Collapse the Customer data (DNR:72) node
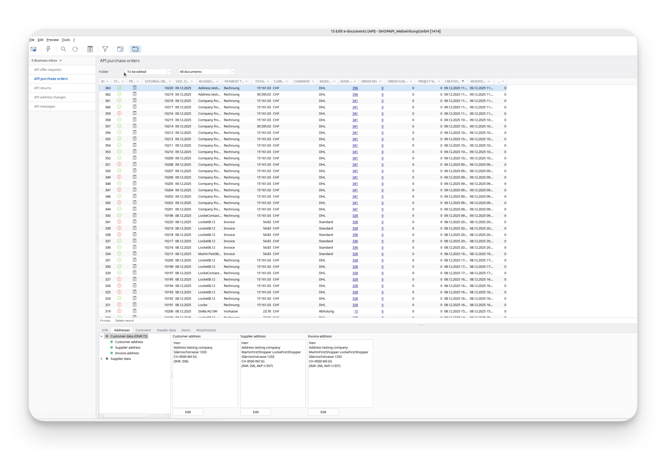 pyautogui.click(x=101, y=336)
